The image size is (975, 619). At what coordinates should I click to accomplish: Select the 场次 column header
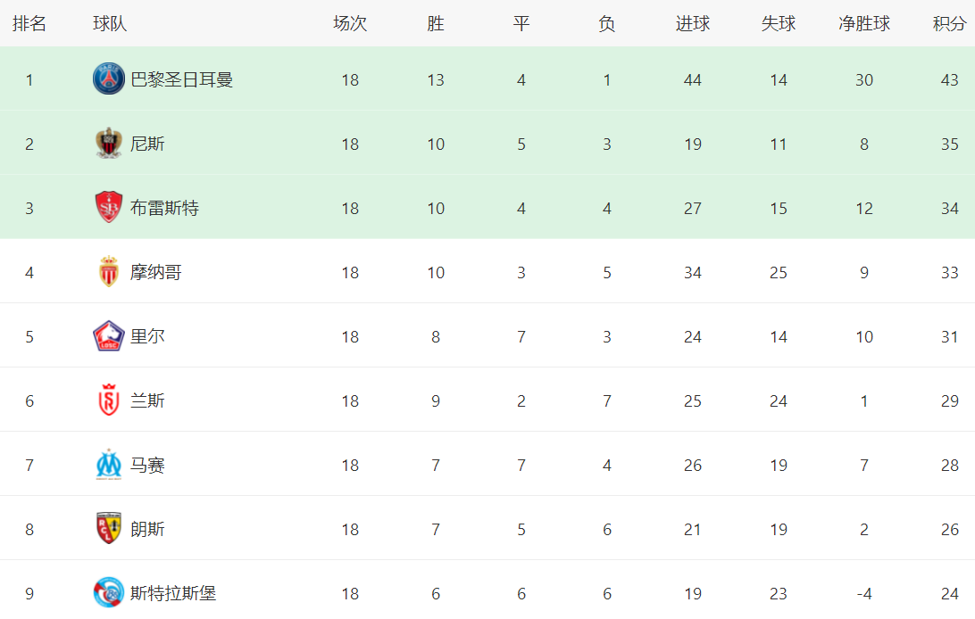tap(350, 23)
